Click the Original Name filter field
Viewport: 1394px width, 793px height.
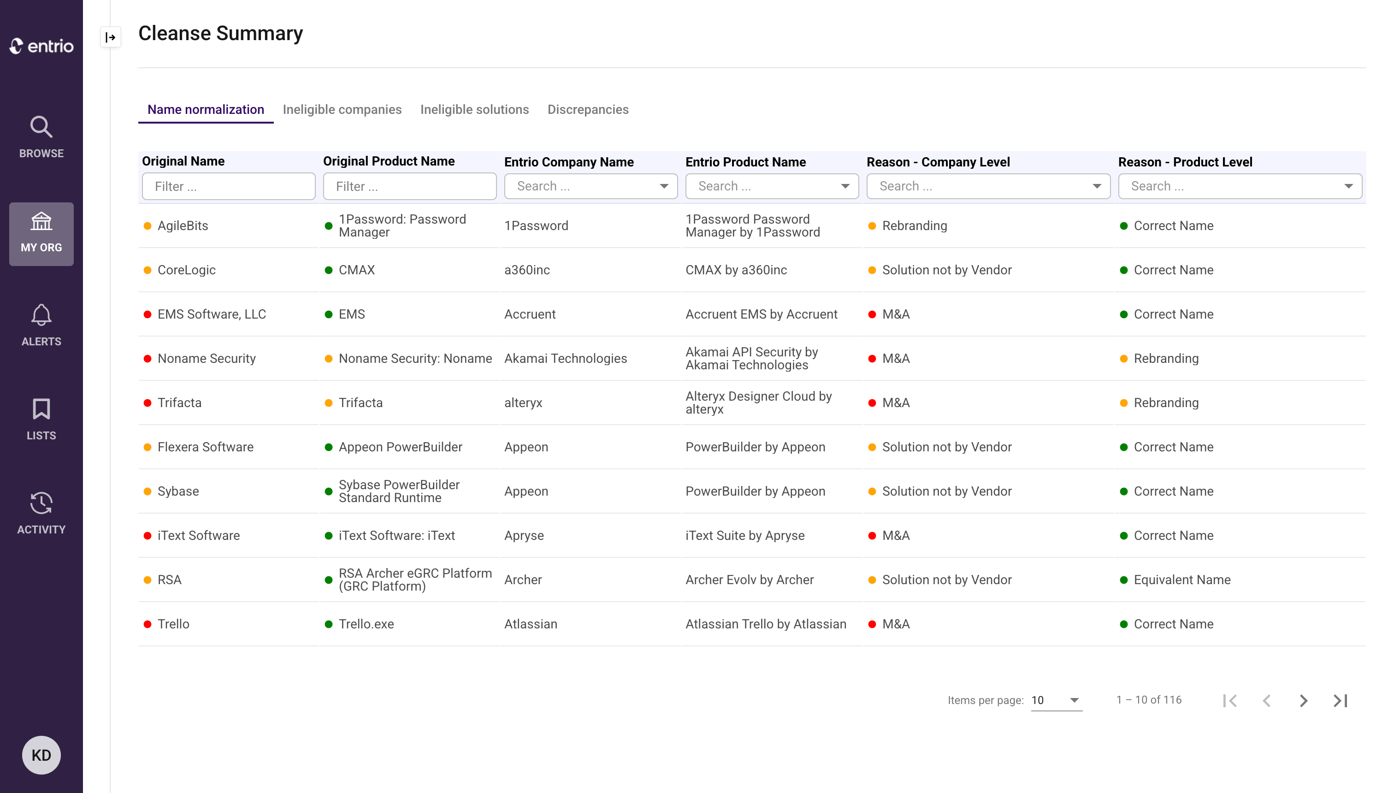tap(229, 186)
